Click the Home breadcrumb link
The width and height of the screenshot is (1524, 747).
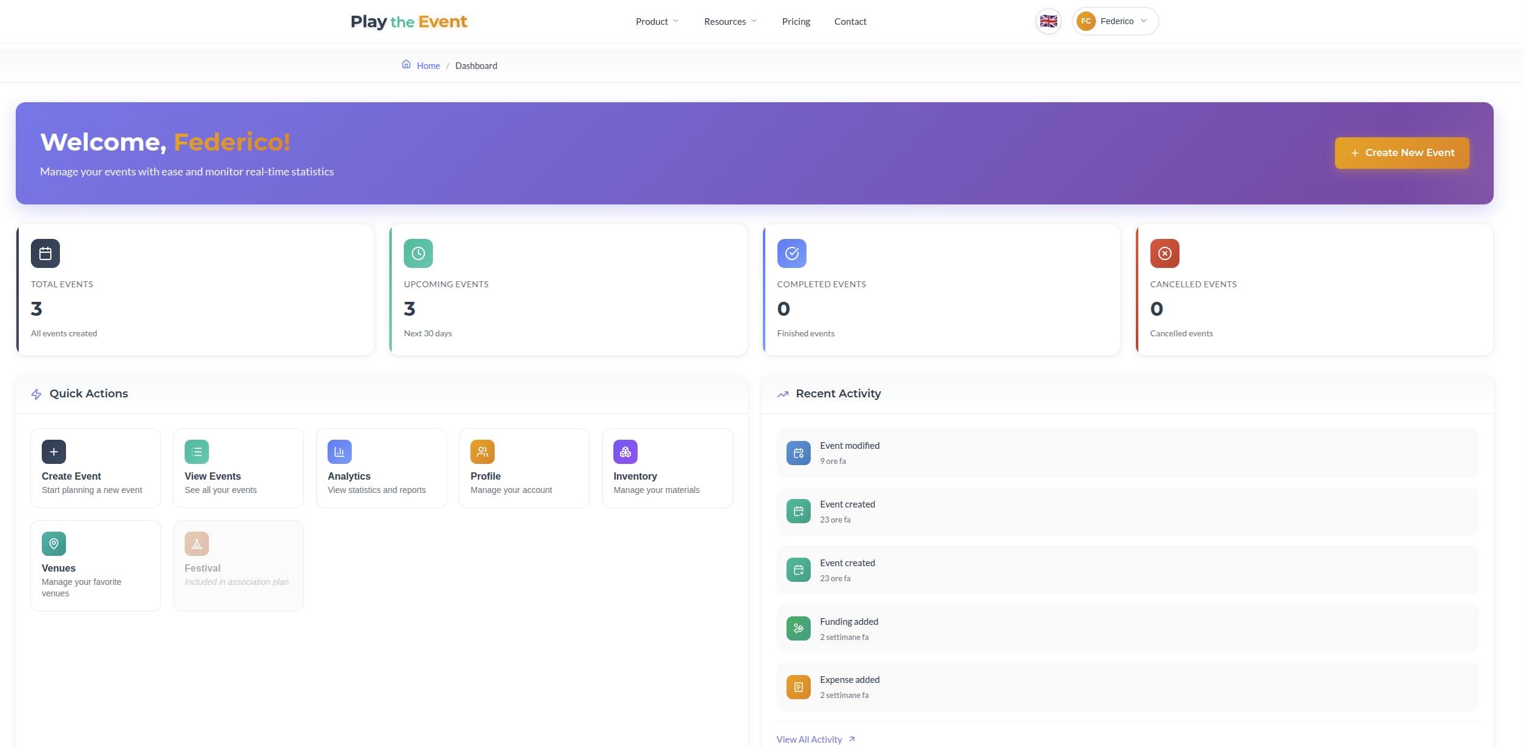(428, 66)
